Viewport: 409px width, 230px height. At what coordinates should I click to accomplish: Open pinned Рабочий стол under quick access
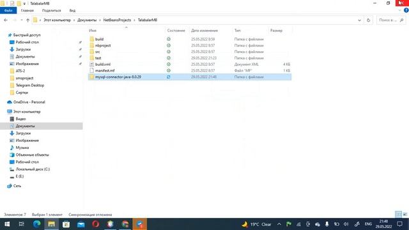pyautogui.click(x=27, y=42)
